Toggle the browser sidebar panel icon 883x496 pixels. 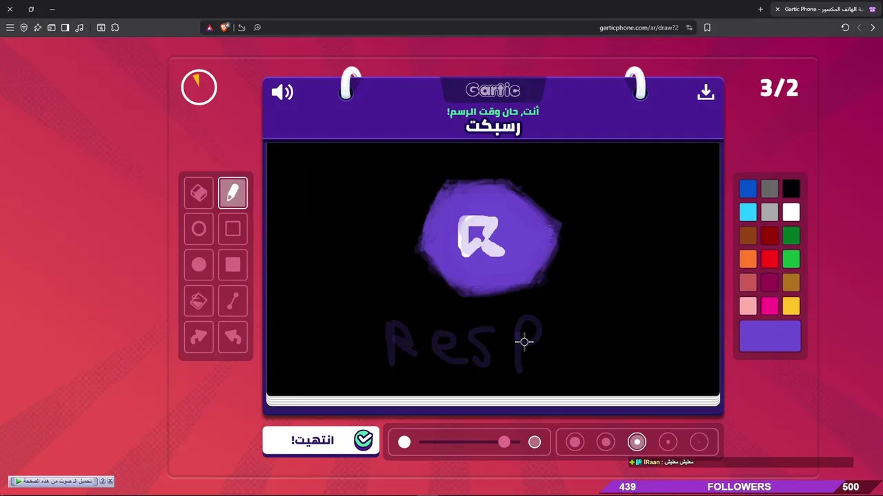pos(65,28)
